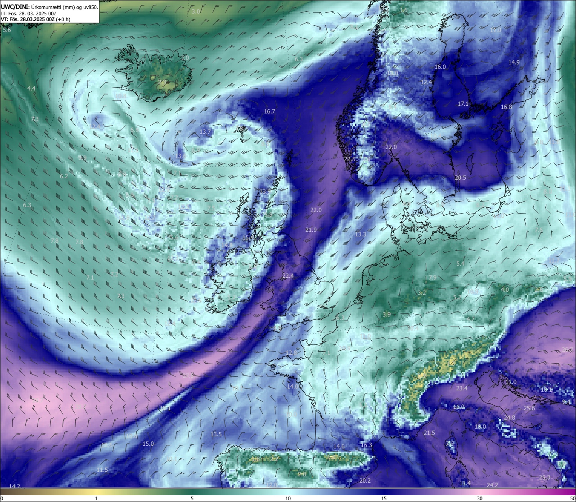Select the 21.5 value label
Screen dimensions: 576x502
pyautogui.click(x=429, y=433)
